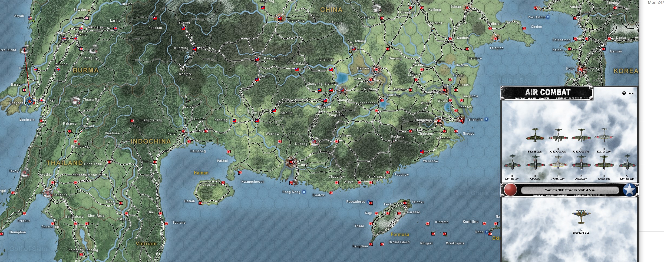This screenshot has height=262, width=664.
Task: Select the J2M2 Jack aircraft icon
Action: click(535, 162)
